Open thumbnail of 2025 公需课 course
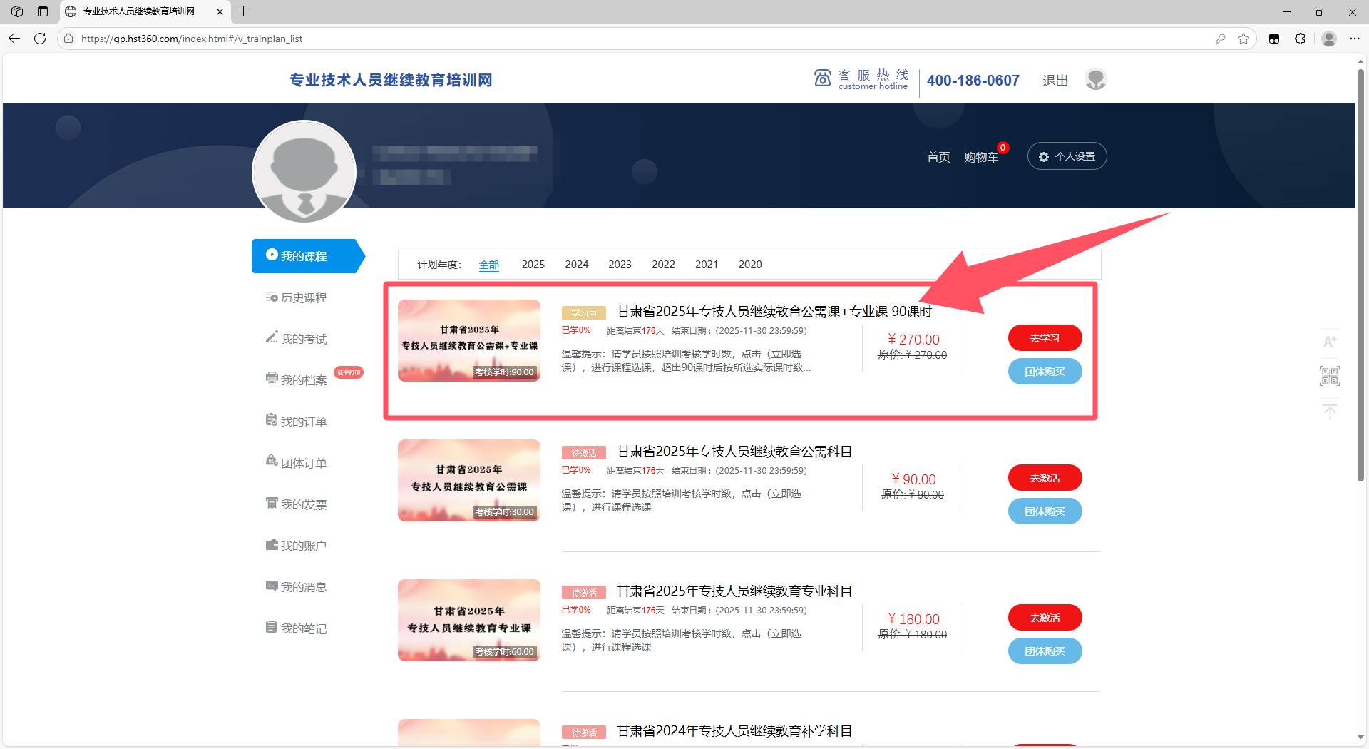Screen dimensions: 1369x749 [469, 480]
